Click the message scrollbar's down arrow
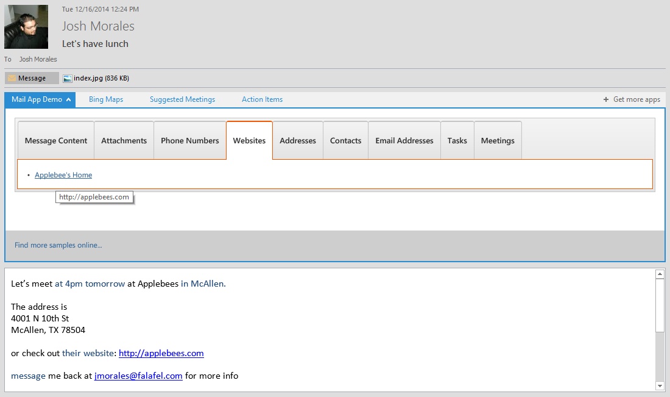Screen dimensions: 670x397 tap(660, 385)
